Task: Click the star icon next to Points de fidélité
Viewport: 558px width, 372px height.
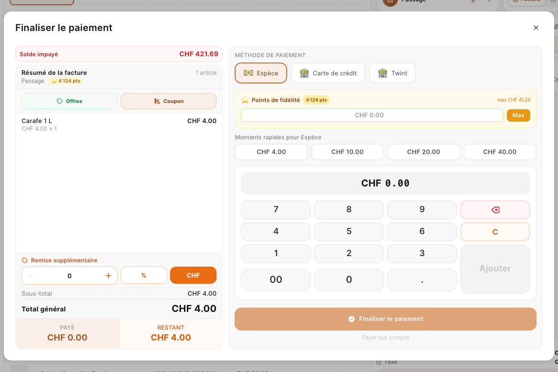Action: point(245,100)
